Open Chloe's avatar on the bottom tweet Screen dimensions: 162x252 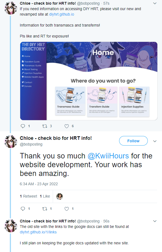click(x=11, y=226)
